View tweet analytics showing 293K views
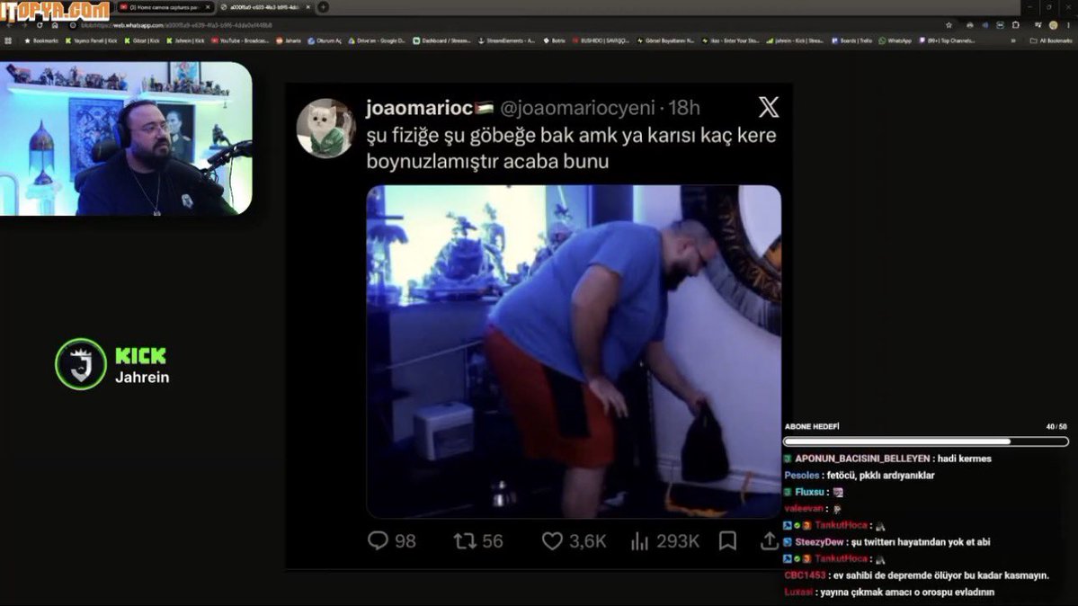Image resolution: width=1078 pixels, height=606 pixels. click(664, 540)
